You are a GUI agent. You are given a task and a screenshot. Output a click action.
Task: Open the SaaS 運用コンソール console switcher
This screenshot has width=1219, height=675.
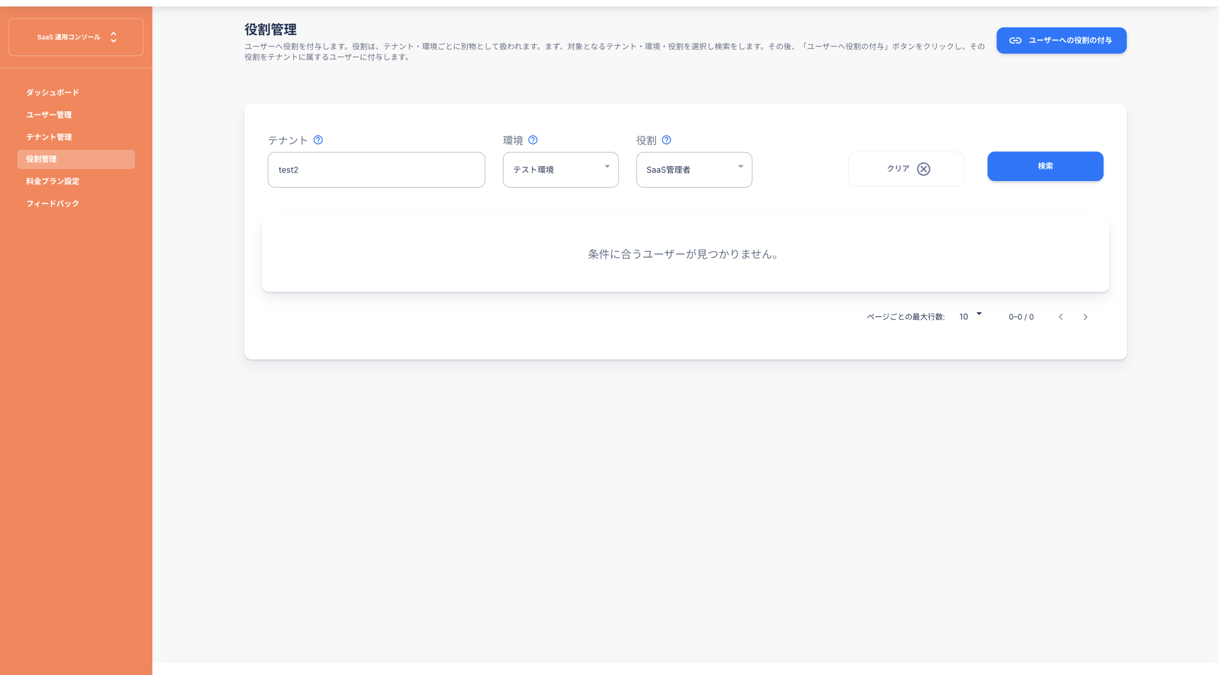[x=76, y=37]
